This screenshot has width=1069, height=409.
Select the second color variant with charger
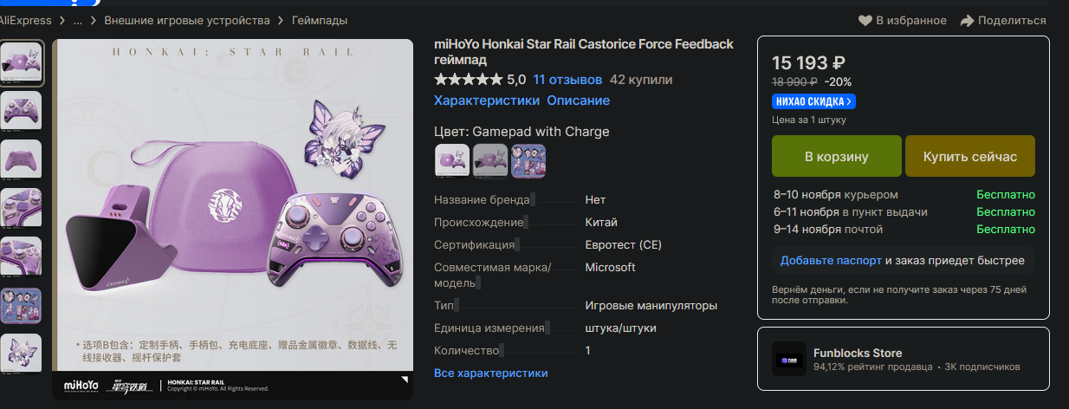490,160
